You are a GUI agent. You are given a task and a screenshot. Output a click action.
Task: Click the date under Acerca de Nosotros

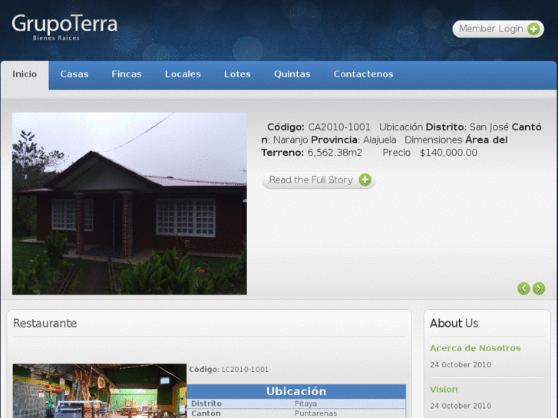461,364
